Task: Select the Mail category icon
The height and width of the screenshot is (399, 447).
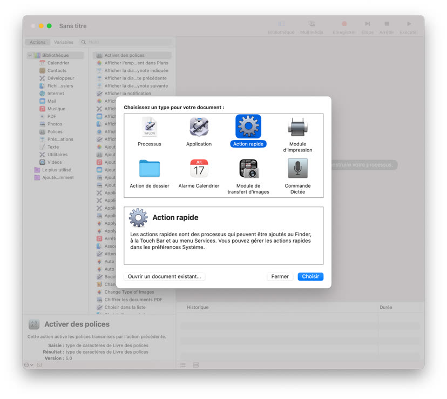Action: 42,101
